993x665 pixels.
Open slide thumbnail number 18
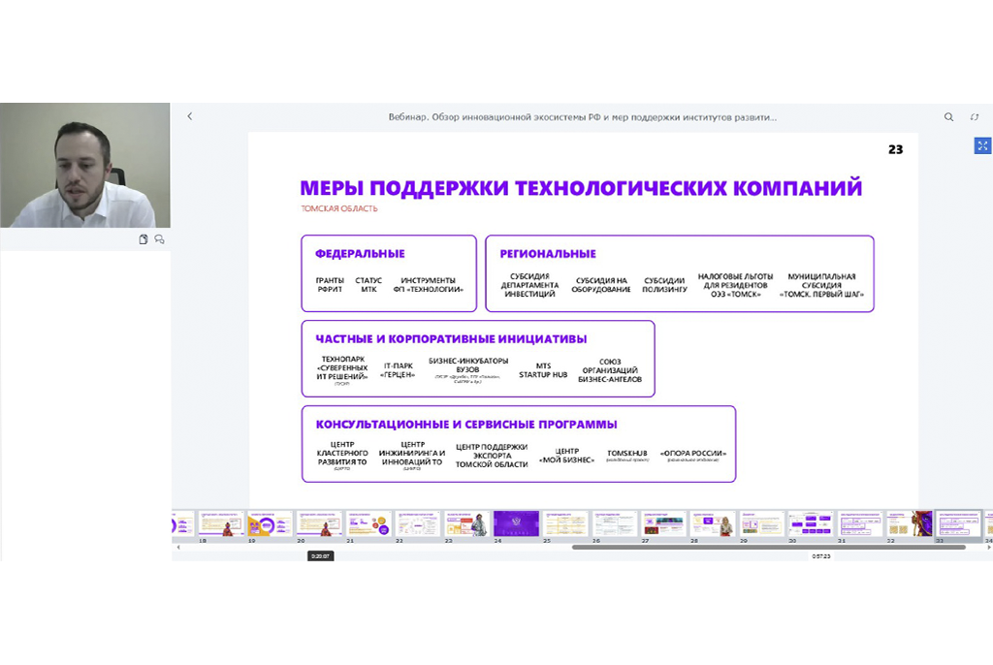pos(221,523)
